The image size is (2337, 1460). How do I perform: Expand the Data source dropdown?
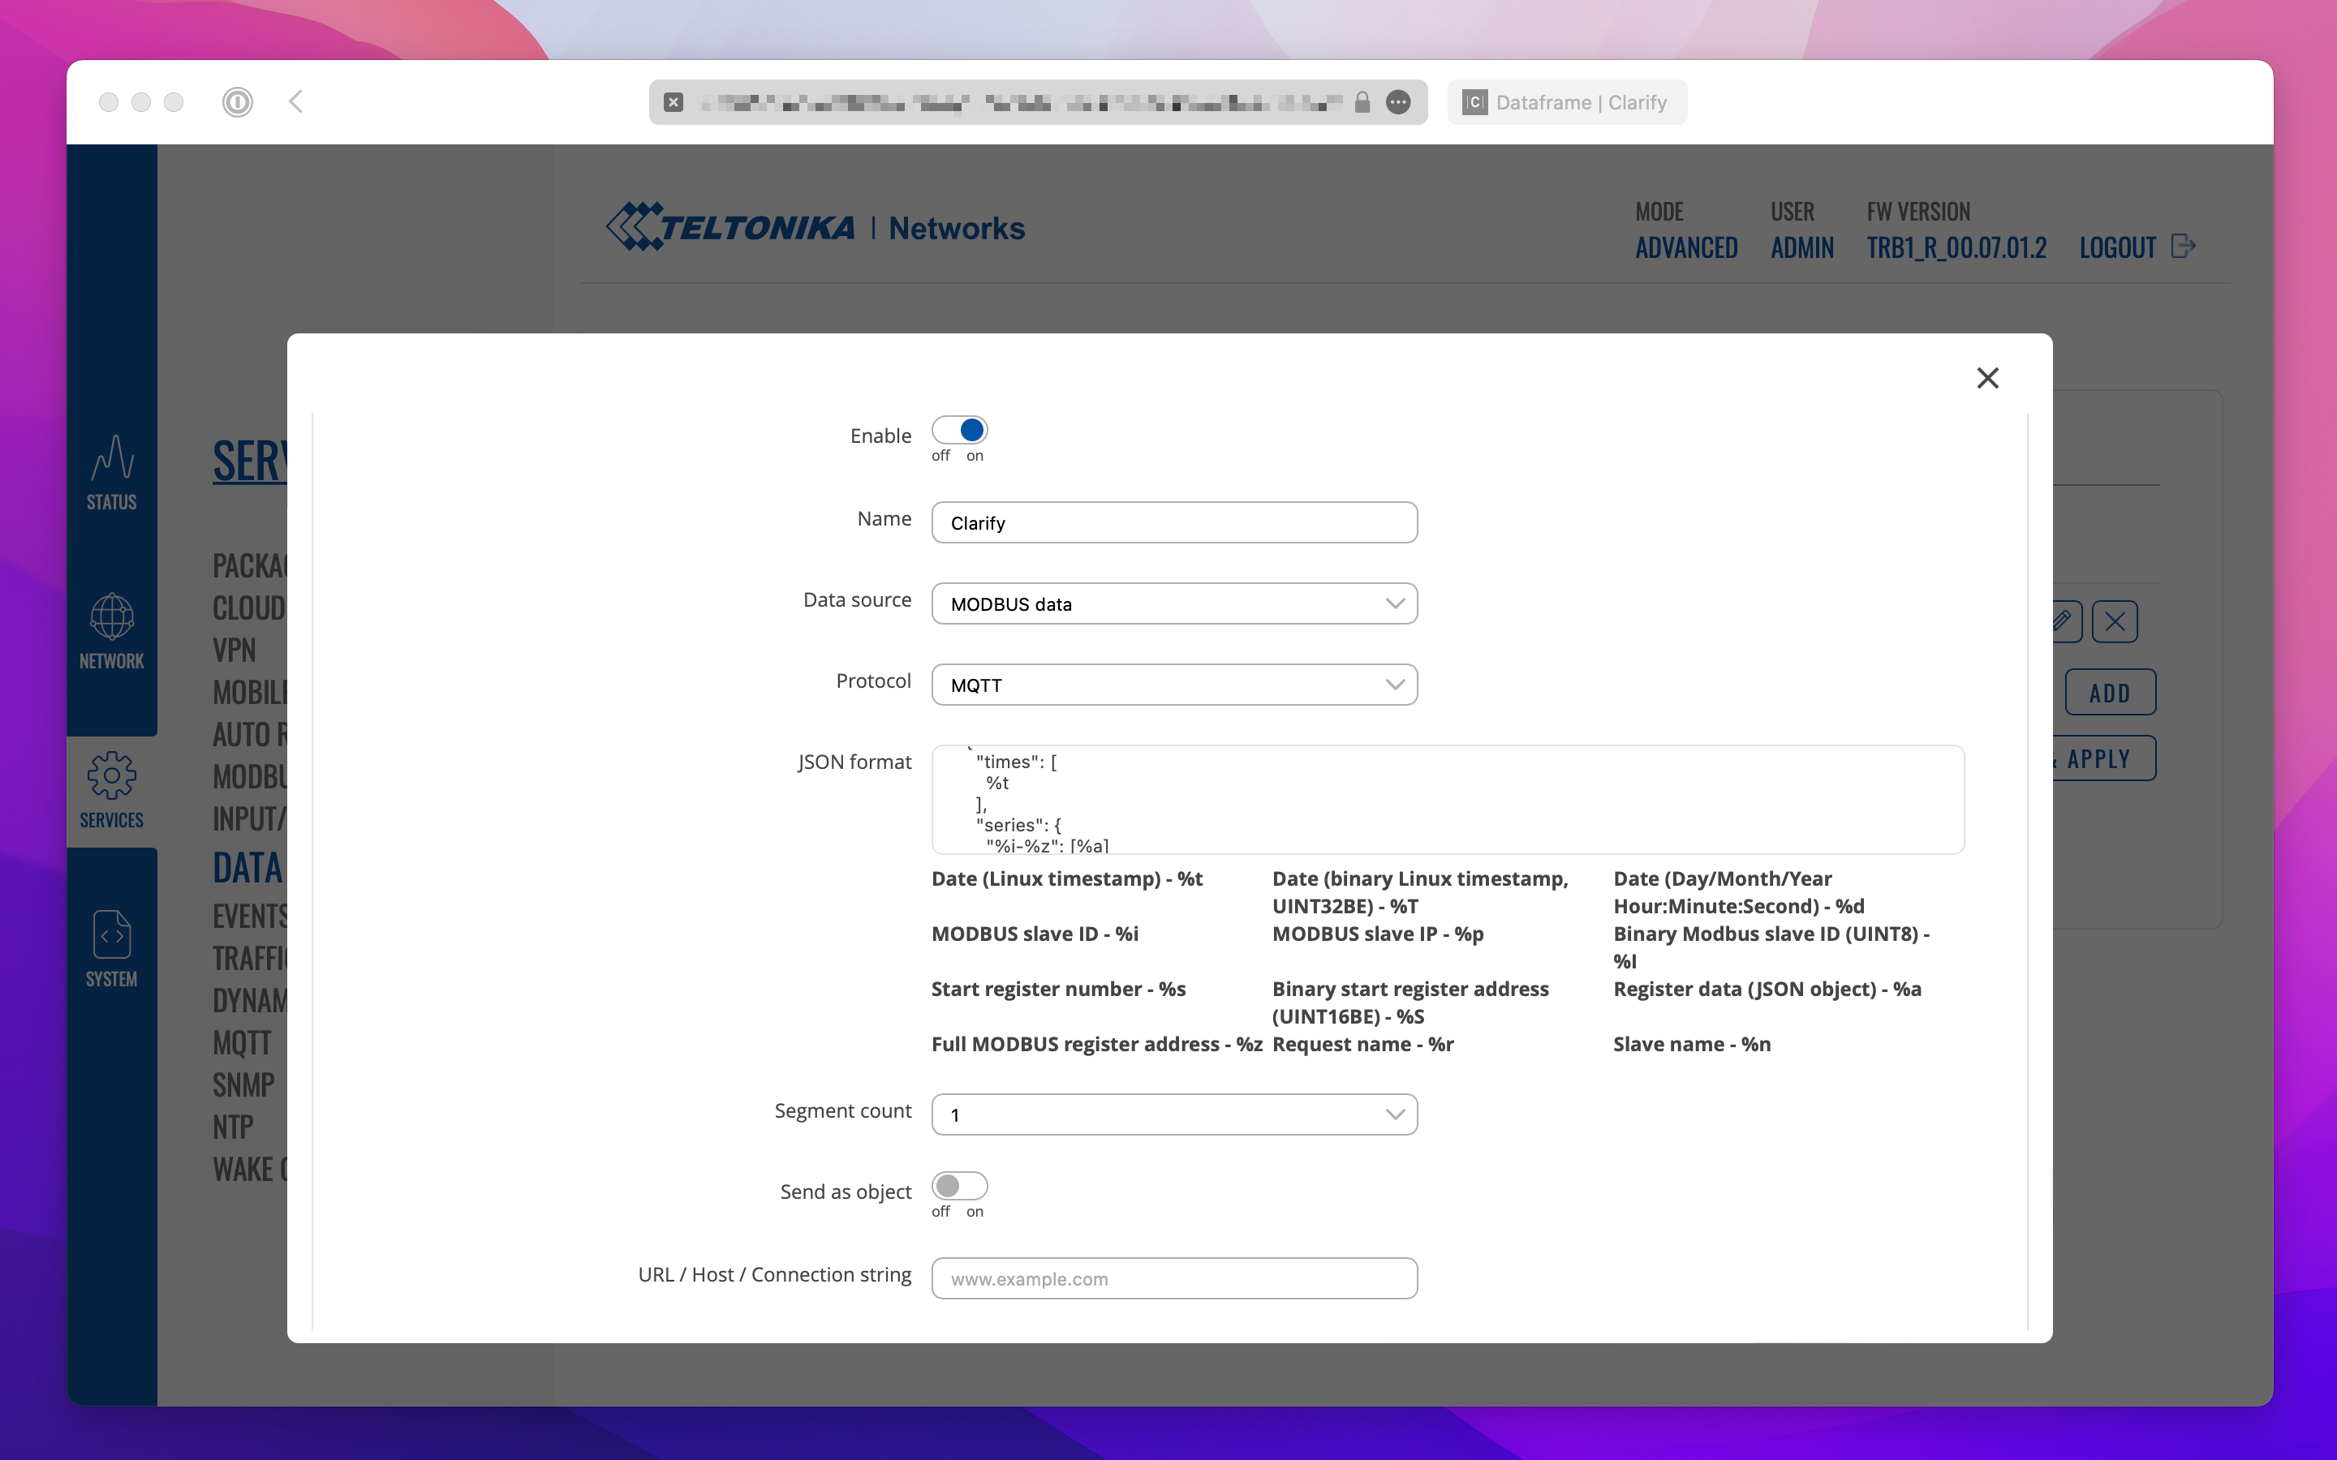coord(1173,603)
